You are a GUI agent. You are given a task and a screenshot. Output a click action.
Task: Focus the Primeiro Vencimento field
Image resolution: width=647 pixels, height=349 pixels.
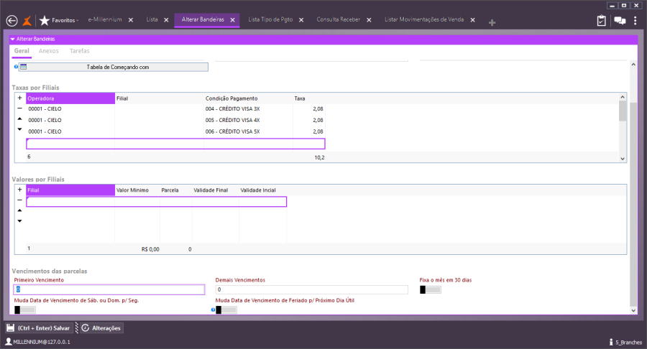tap(109, 289)
